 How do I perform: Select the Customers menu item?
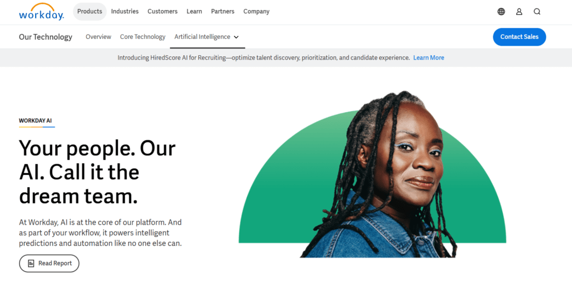(163, 11)
